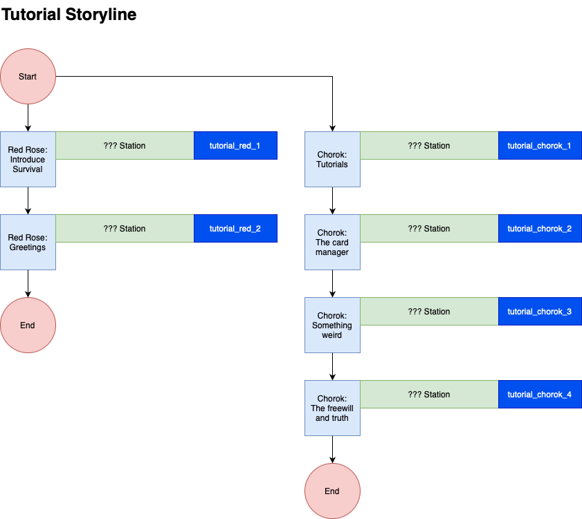Click the tutorial_red_1 blue label

(x=235, y=145)
